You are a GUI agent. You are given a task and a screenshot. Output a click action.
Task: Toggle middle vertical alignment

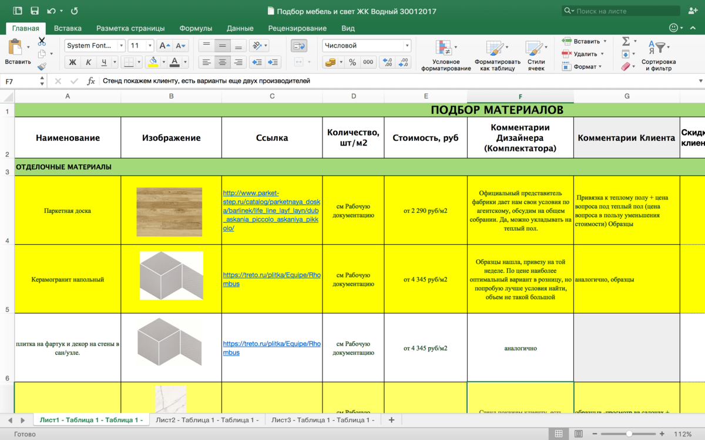coord(222,46)
